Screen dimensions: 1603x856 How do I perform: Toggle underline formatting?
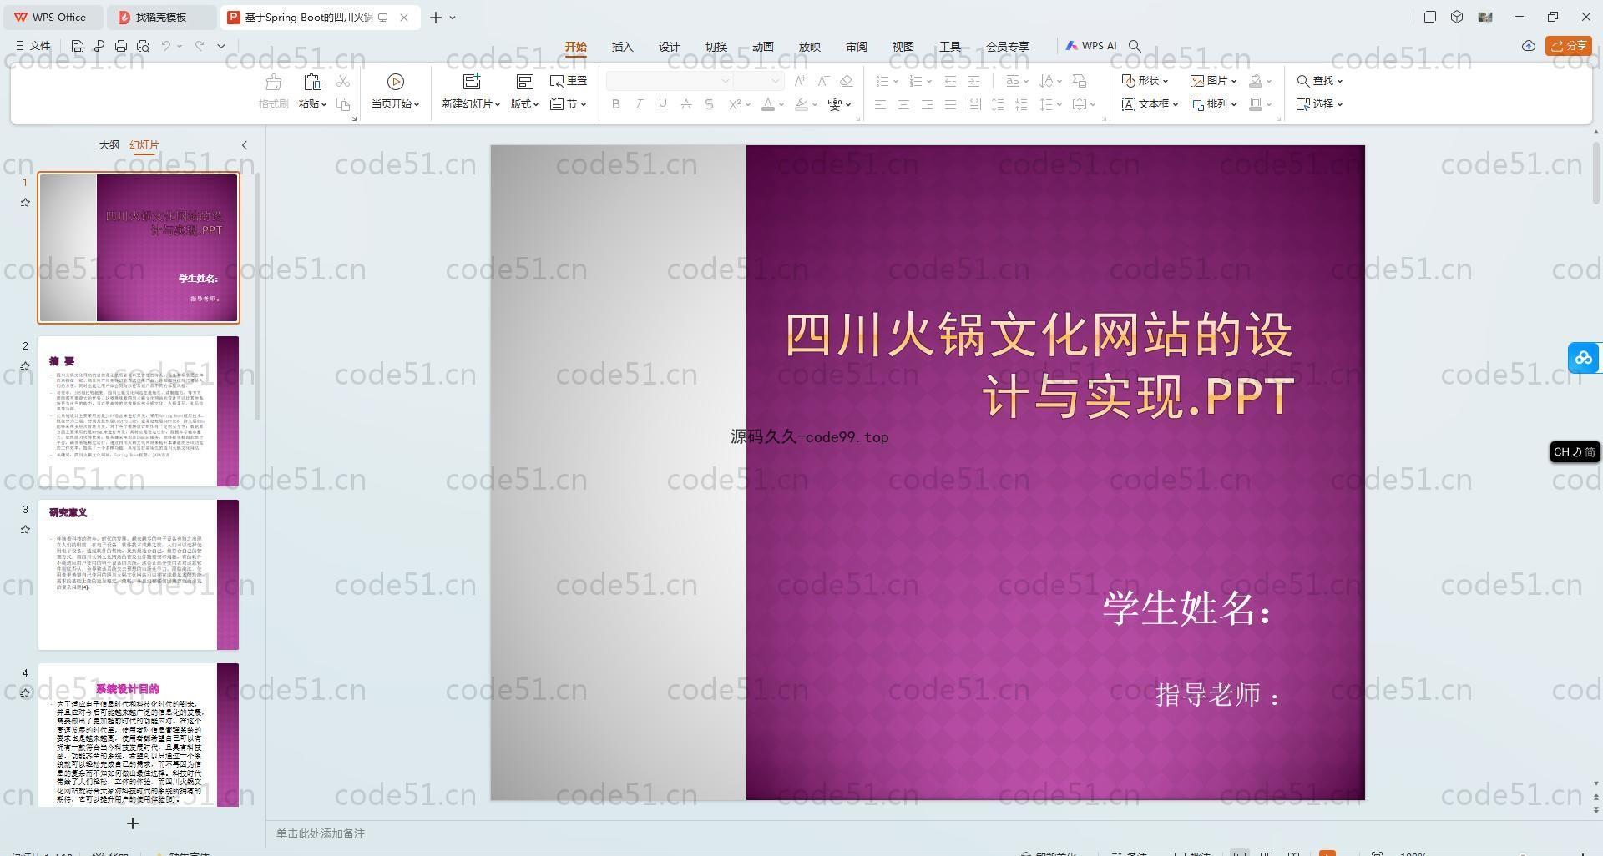663,104
